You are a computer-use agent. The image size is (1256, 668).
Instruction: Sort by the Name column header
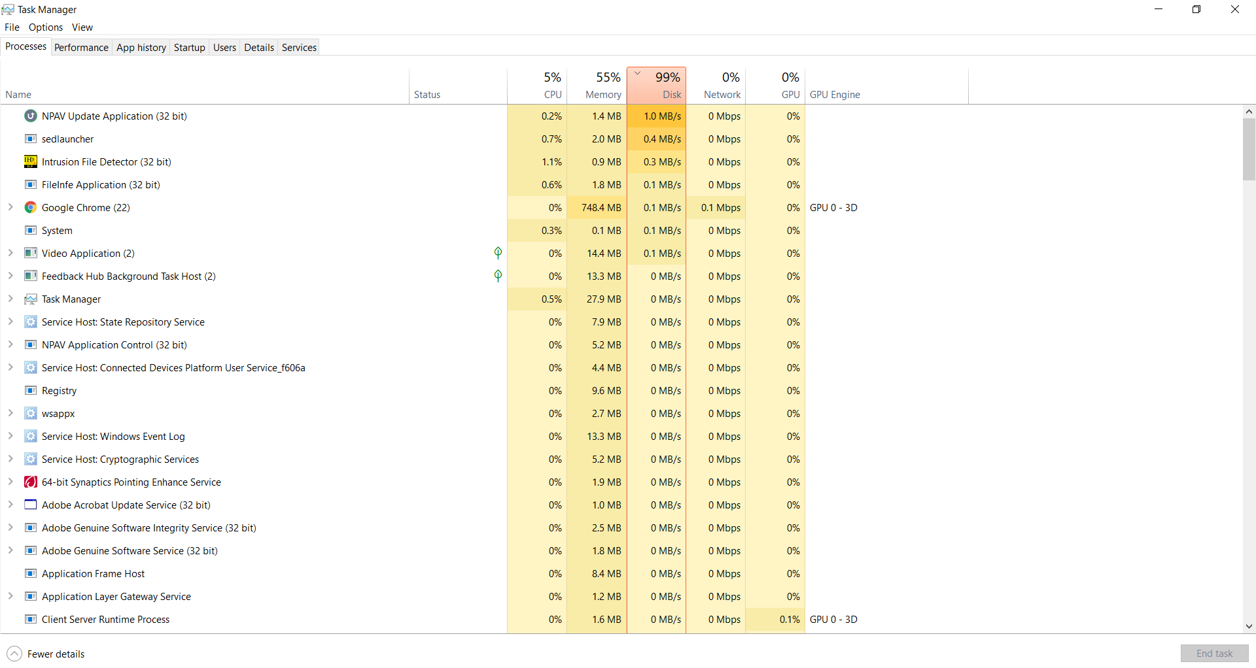point(205,86)
